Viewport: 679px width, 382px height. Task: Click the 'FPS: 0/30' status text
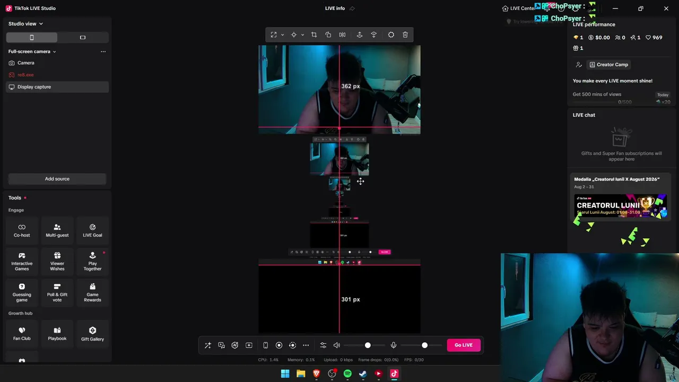coord(414,360)
